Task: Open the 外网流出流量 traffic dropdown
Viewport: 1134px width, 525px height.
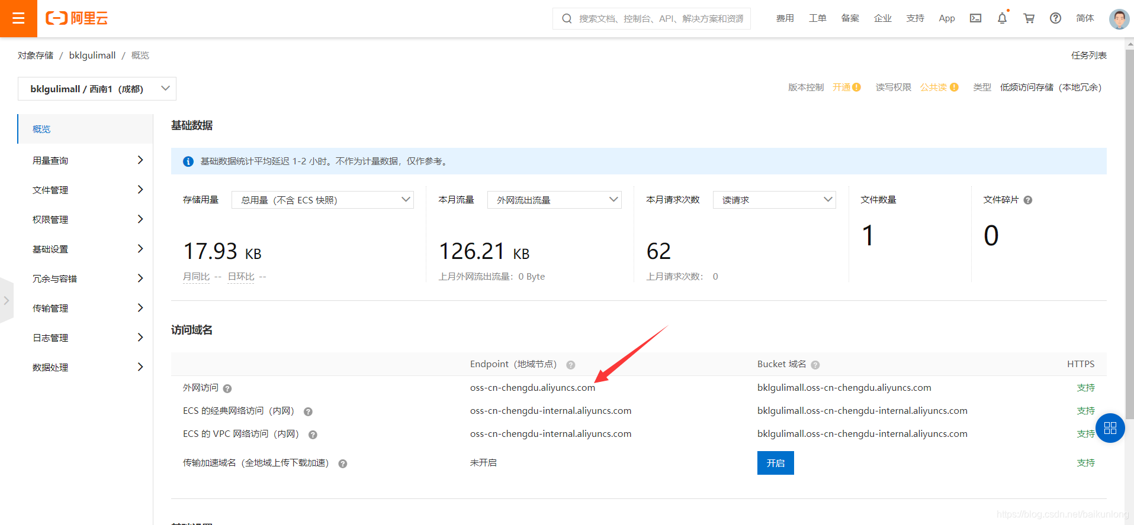Action: [554, 200]
